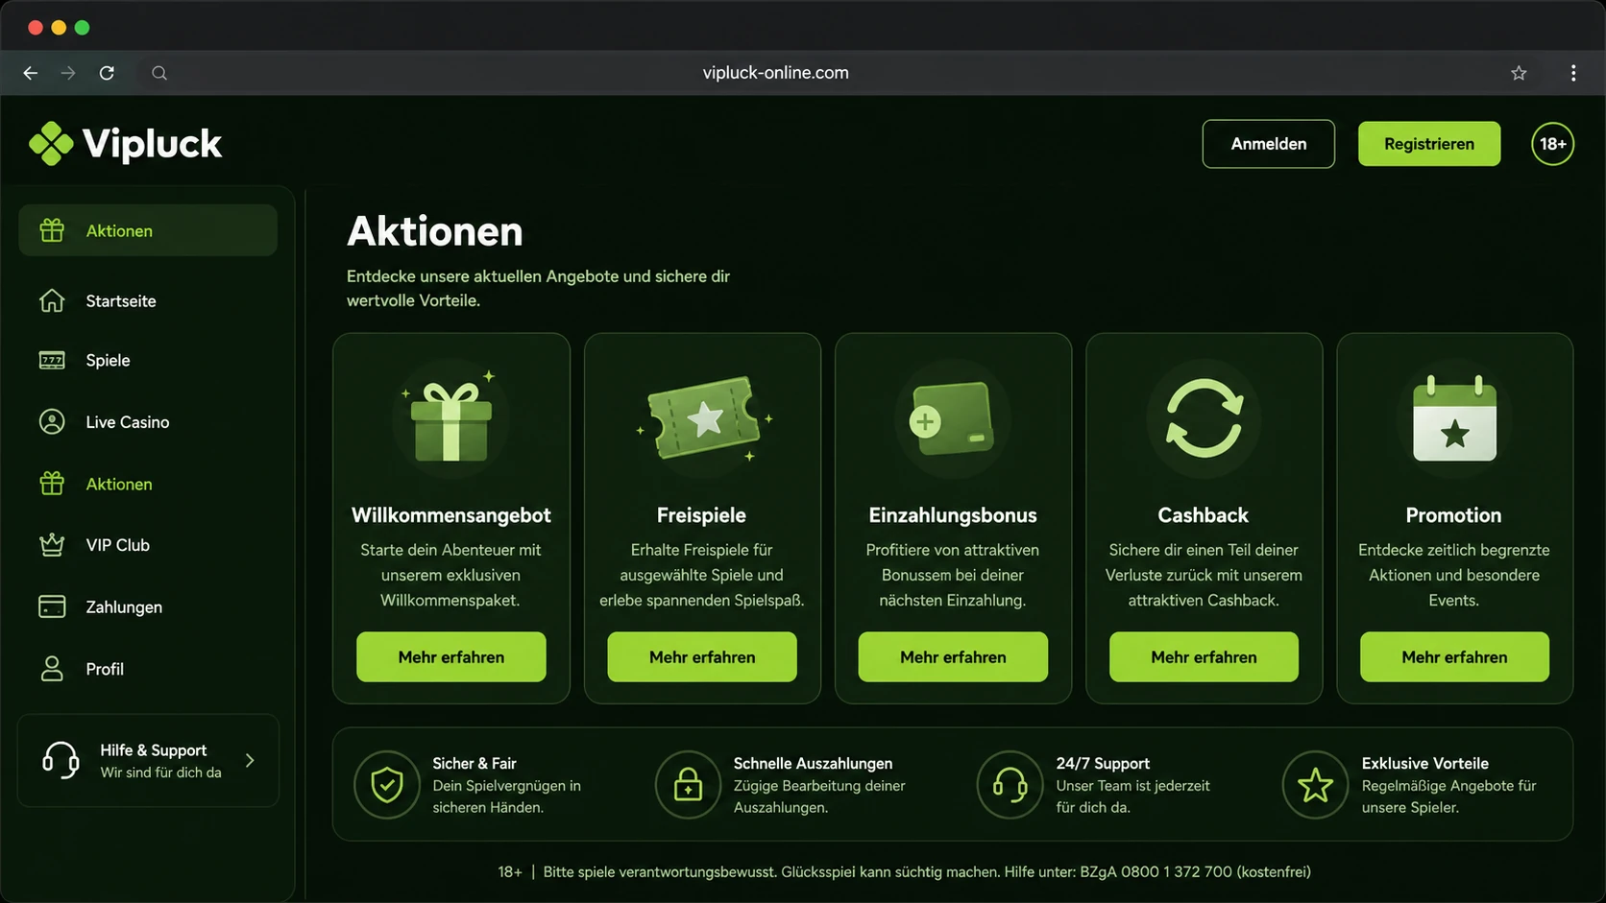The height and width of the screenshot is (903, 1606).
Task: Click the Exklusive Vorteile heading
Action: click(1425, 763)
